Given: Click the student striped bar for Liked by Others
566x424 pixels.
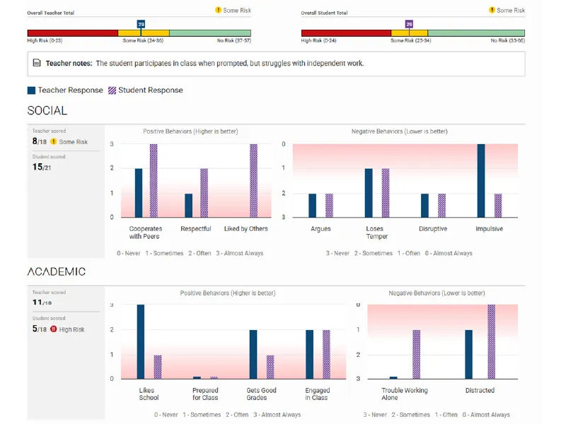Looking at the screenshot, I should coord(254,181).
